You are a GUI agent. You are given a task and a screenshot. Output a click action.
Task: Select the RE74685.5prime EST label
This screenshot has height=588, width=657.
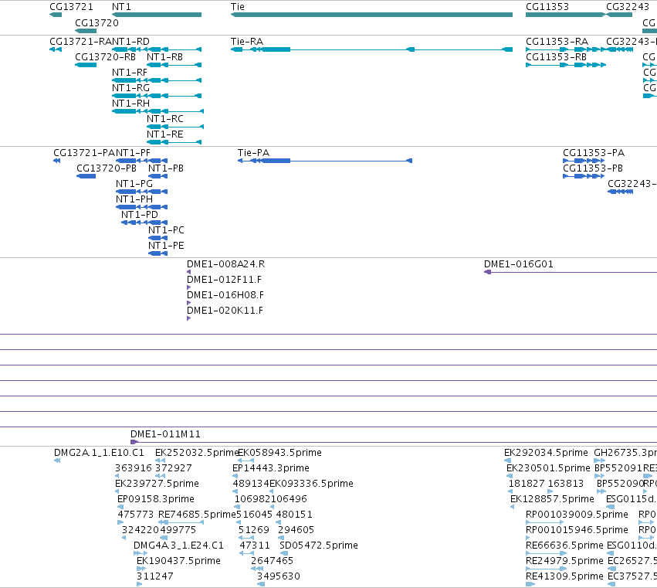click(197, 515)
